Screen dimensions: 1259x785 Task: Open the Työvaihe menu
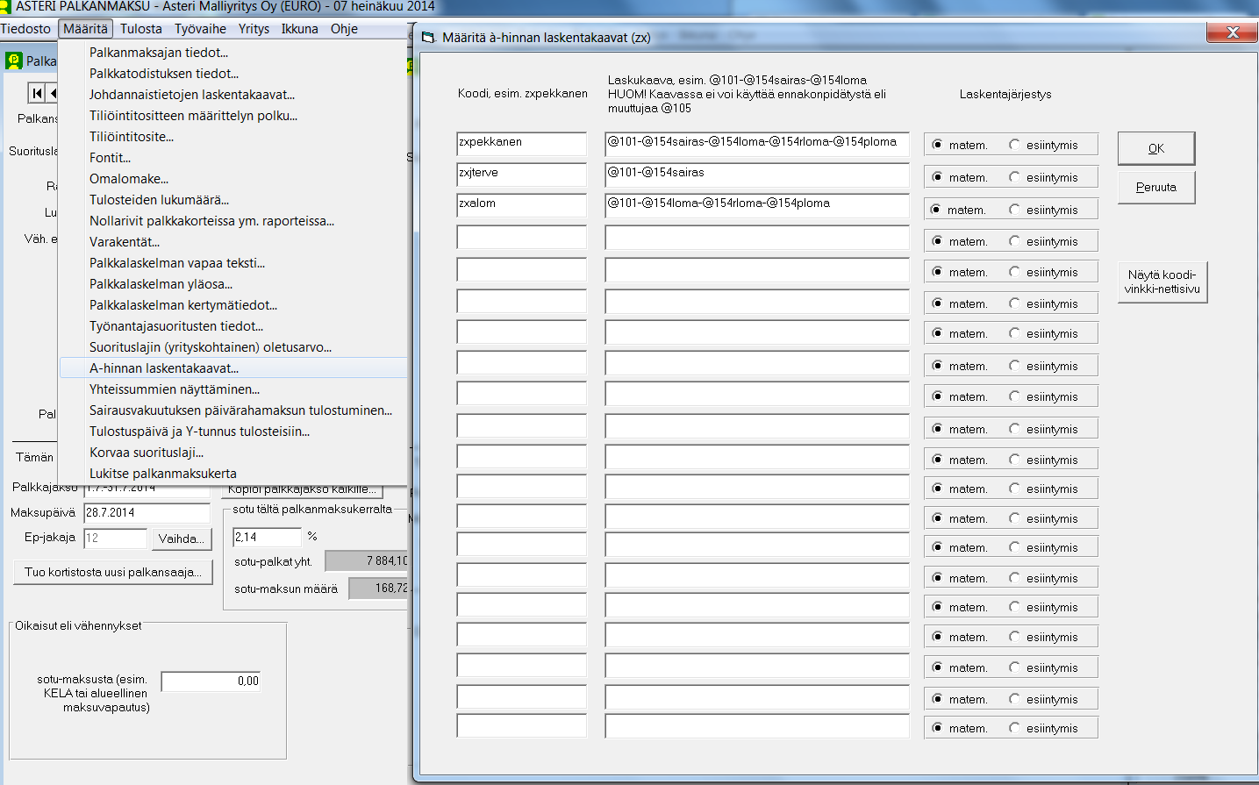200,29
